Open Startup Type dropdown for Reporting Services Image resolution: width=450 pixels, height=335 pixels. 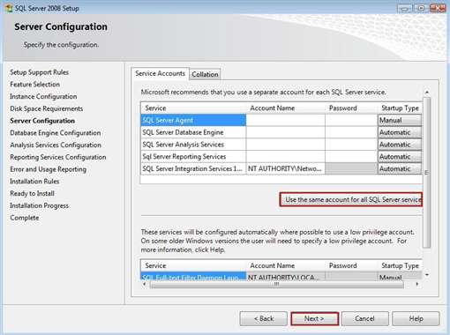coord(400,157)
